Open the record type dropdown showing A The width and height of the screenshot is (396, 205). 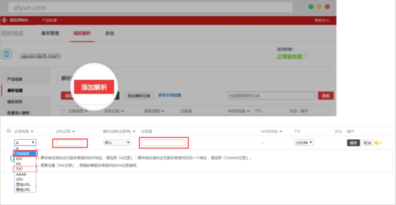pos(25,142)
